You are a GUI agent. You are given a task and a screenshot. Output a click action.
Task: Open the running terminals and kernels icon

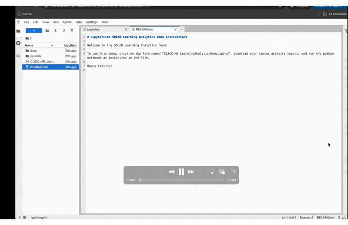pos(18,43)
